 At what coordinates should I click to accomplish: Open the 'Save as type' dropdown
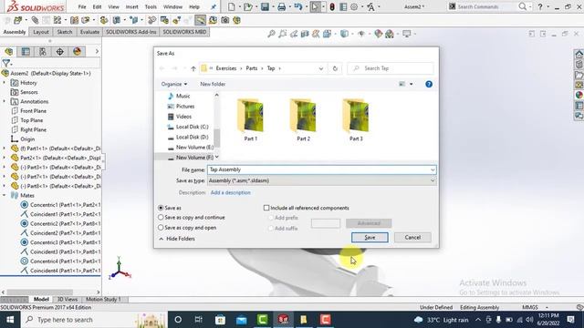coord(433,180)
